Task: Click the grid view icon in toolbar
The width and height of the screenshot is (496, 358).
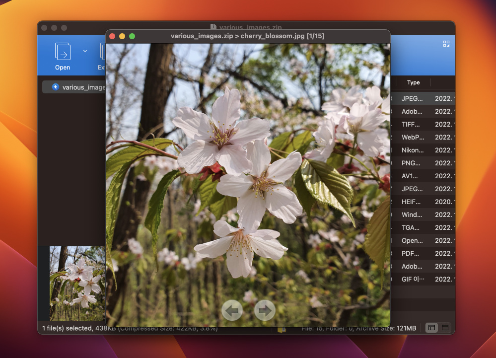Action: point(446,44)
